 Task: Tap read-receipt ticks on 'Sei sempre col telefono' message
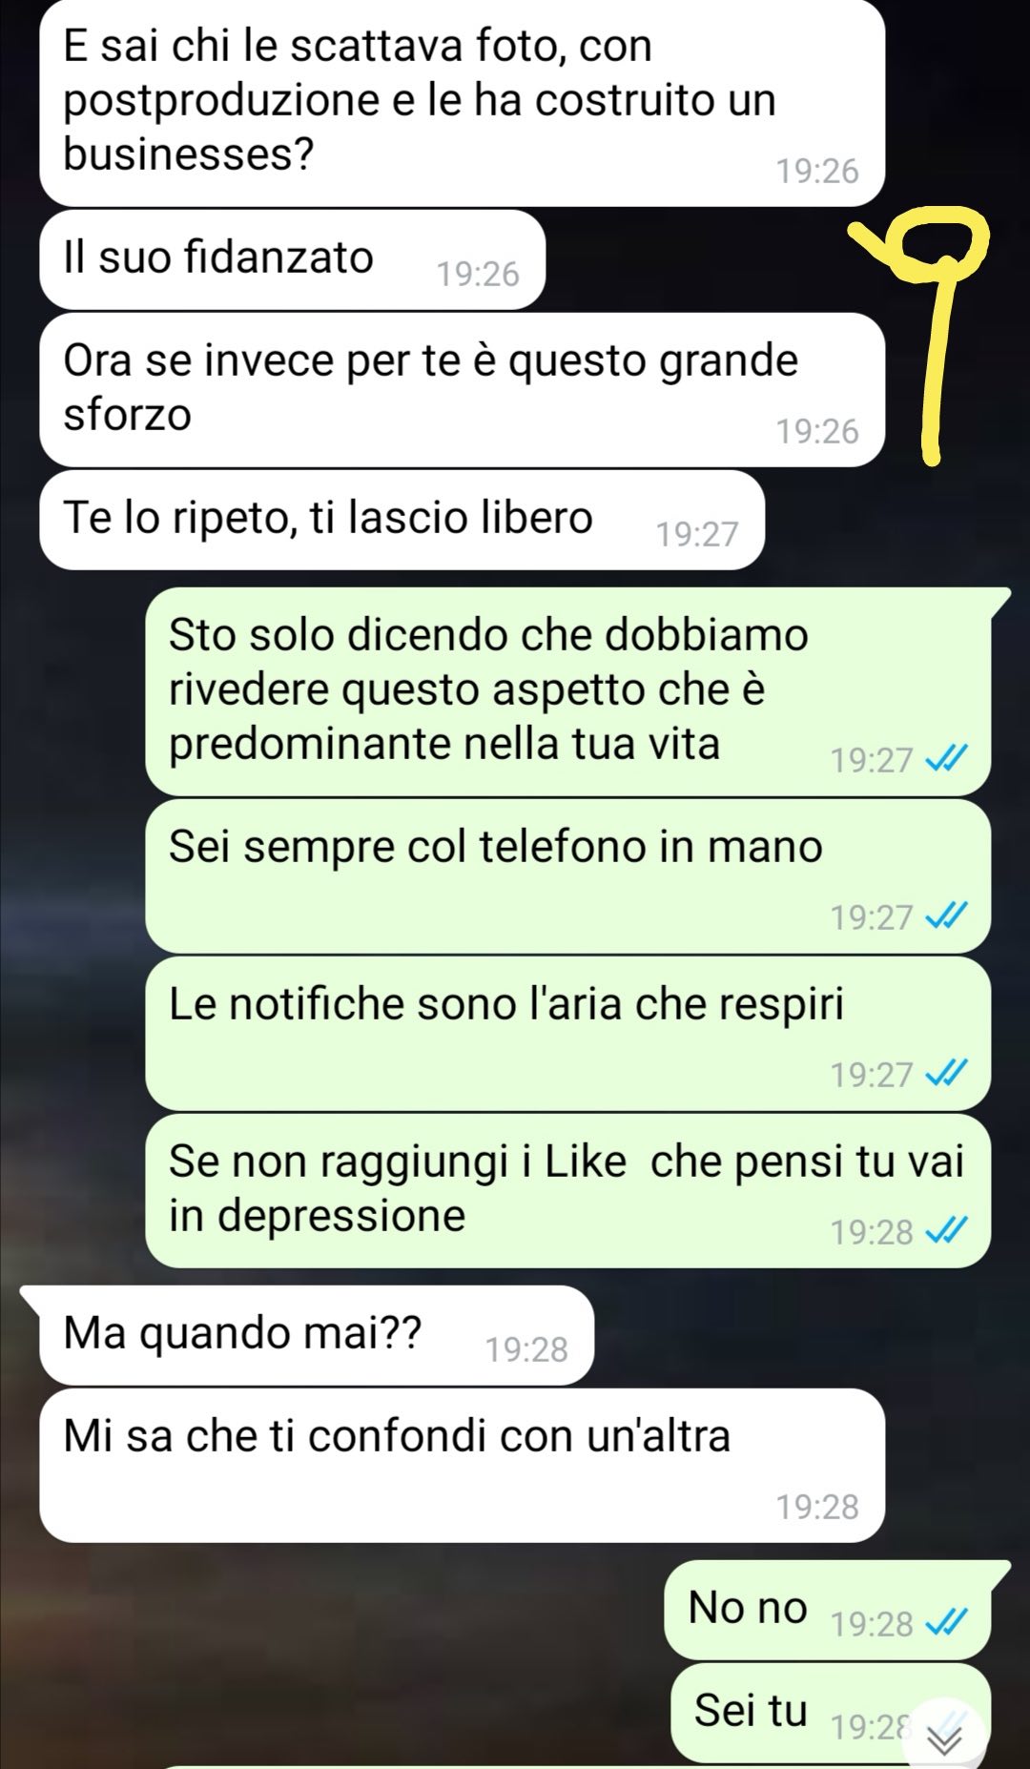point(947,916)
